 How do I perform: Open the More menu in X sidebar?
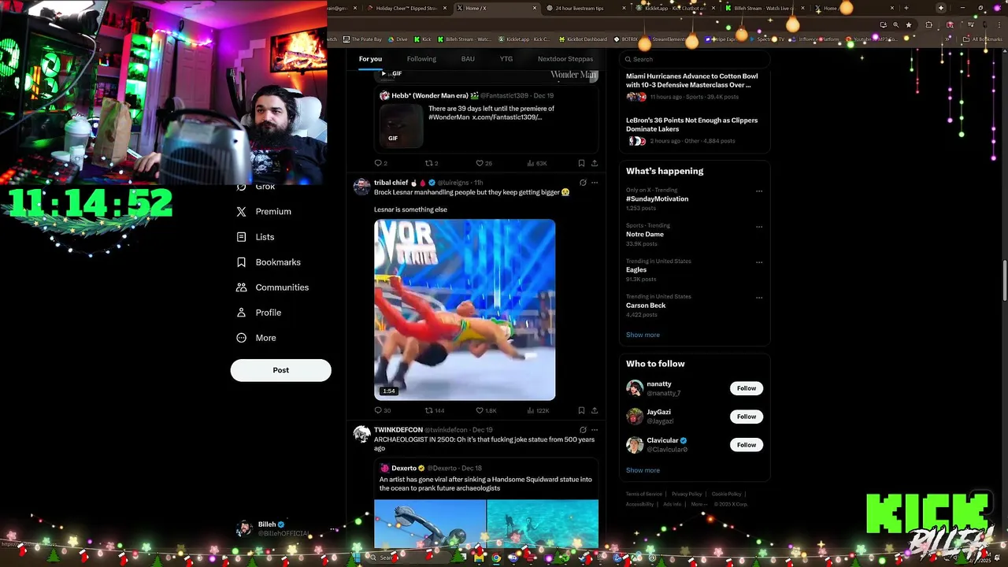[256, 338]
